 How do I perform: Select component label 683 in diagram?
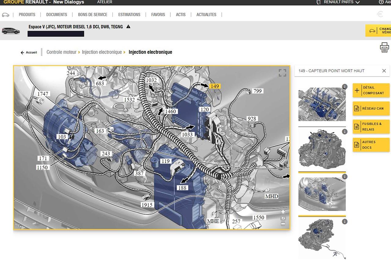click(x=100, y=83)
